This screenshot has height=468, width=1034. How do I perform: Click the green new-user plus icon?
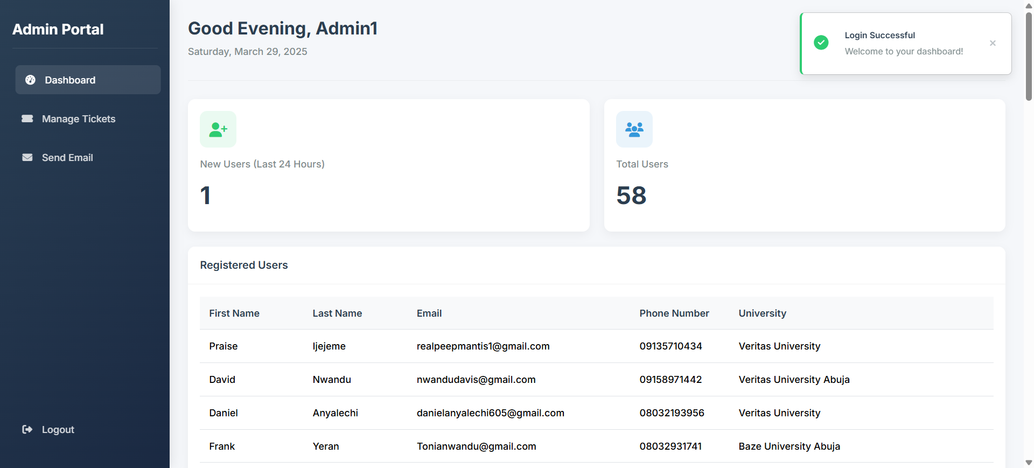tap(218, 129)
